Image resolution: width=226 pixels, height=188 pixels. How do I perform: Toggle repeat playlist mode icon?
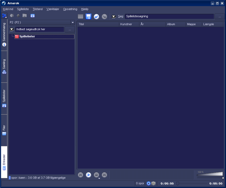[x=149, y=183]
